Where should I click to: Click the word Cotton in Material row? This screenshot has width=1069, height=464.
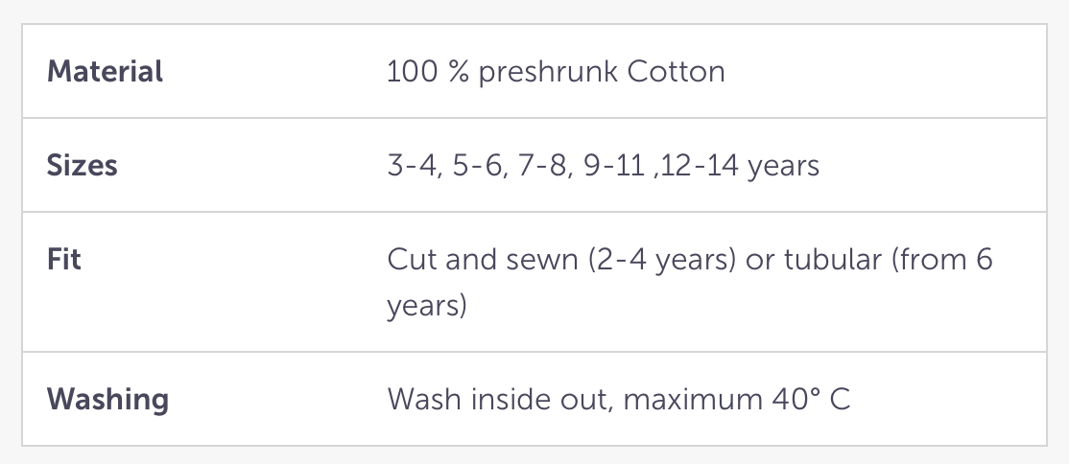click(677, 72)
